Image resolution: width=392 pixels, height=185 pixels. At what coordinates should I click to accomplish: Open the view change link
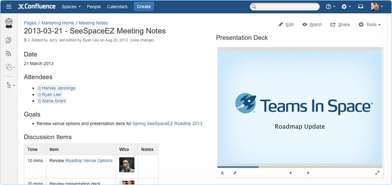point(142,40)
